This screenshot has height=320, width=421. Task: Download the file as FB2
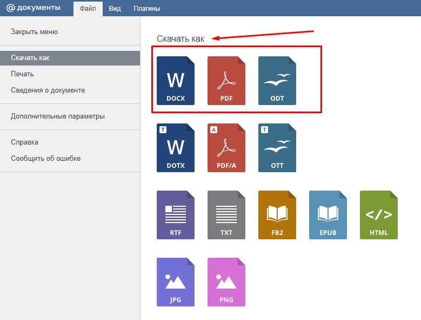277,215
